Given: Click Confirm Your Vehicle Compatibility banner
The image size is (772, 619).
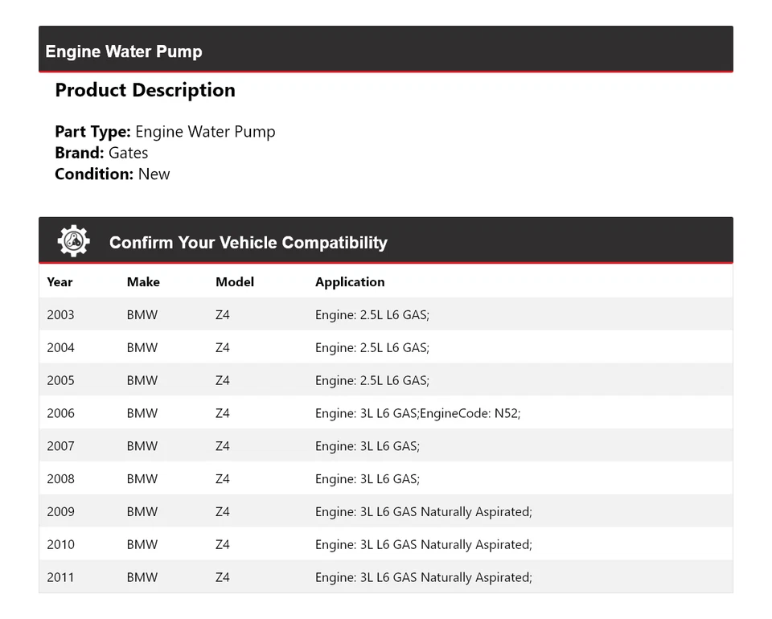Looking at the screenshot, I should (x=248, y=243).
